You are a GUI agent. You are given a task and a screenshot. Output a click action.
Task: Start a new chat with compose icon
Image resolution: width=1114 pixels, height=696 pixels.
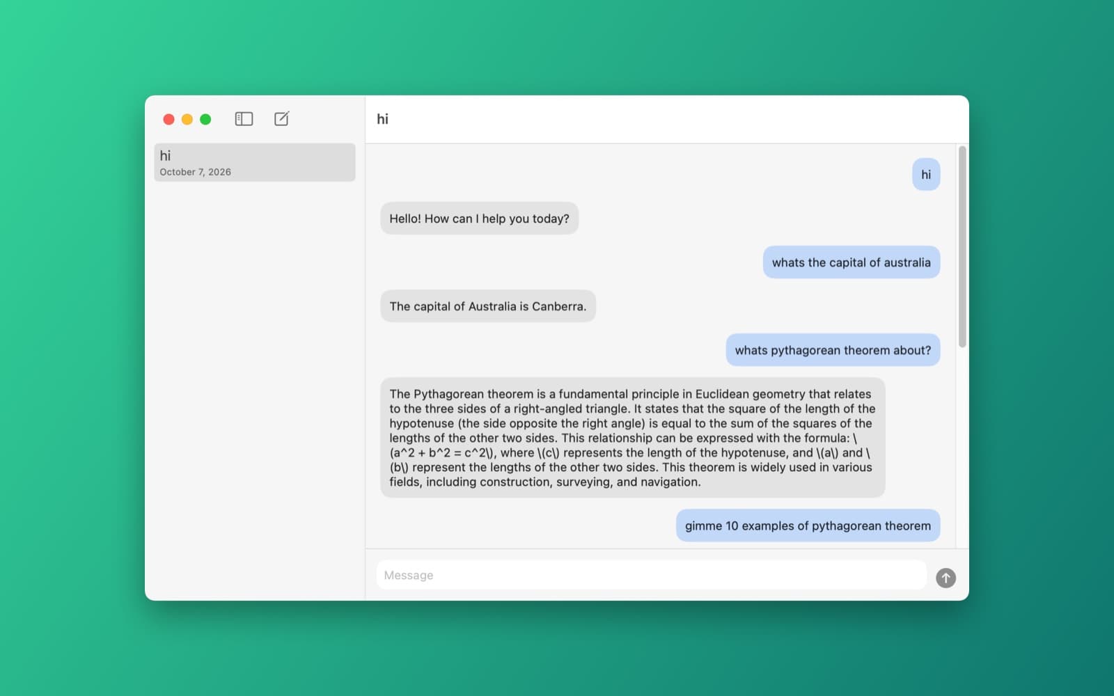[281, 119]
